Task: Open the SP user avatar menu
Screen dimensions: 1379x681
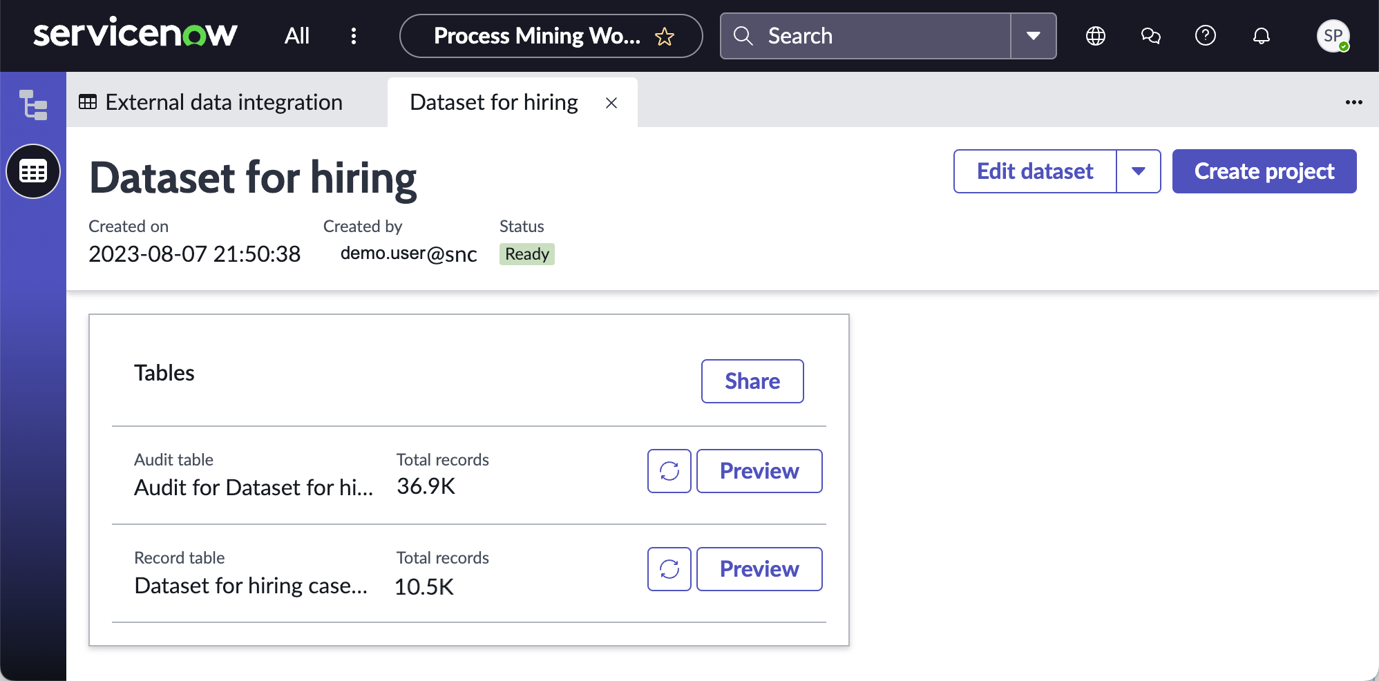Action: click(x=1333, y=36)
